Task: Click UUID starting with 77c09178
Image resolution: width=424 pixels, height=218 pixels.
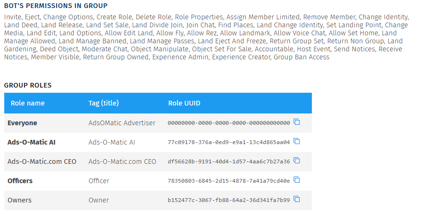Action: [229, 142]
